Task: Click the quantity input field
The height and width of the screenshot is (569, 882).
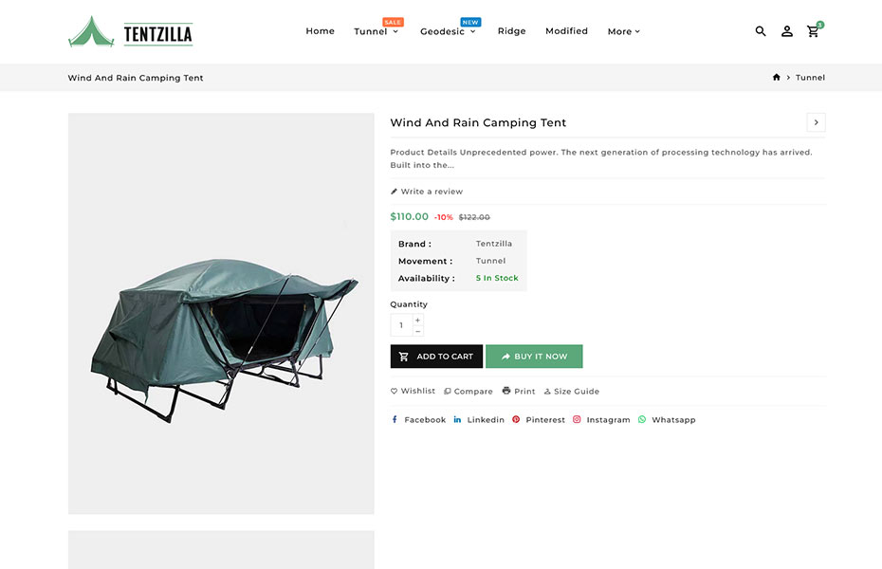Action: (401, 325)
